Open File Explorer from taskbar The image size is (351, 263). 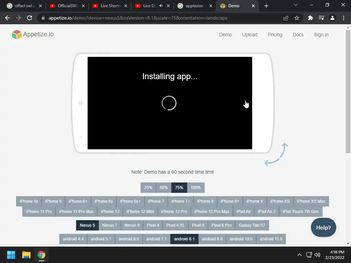pyautogui.click(x=26, y=255)
